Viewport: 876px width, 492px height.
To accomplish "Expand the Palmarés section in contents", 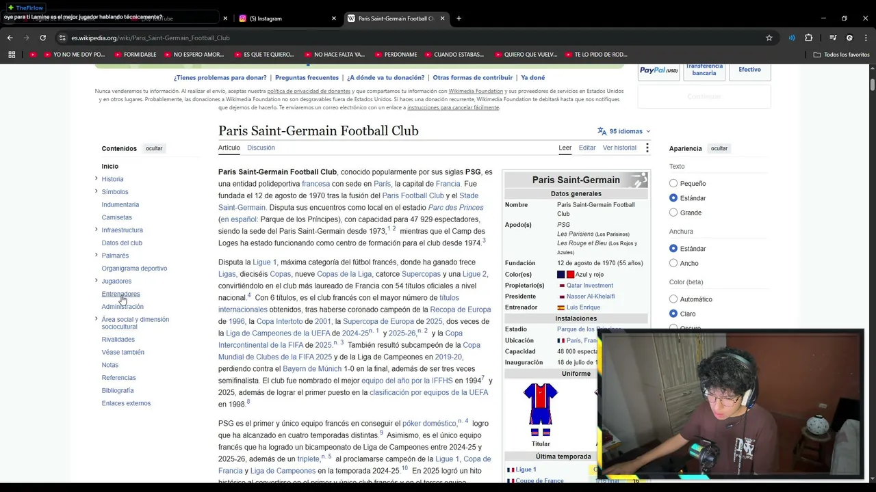I will tap(96, 256).
